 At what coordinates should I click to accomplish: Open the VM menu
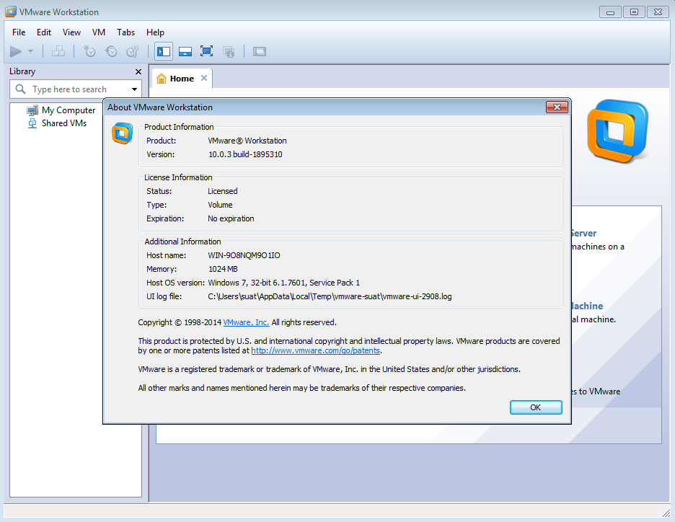point(98,32)
